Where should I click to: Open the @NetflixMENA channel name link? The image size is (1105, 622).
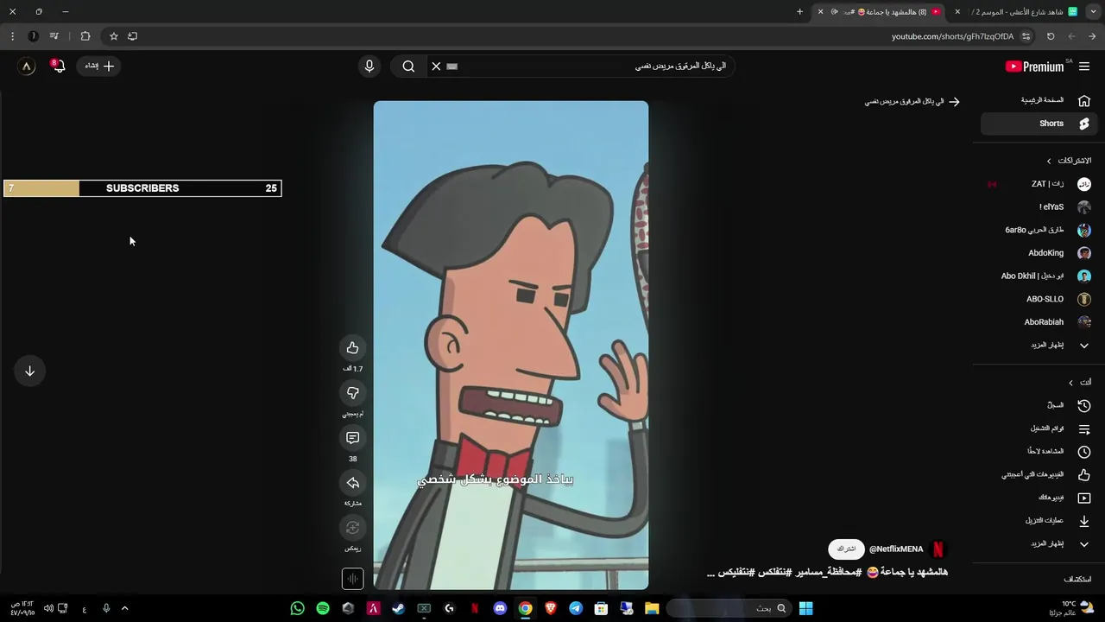tap(896, 549)
